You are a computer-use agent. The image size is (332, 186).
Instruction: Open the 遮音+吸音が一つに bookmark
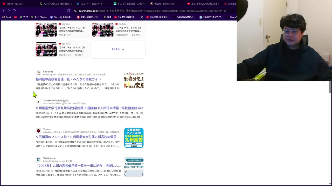88,17
